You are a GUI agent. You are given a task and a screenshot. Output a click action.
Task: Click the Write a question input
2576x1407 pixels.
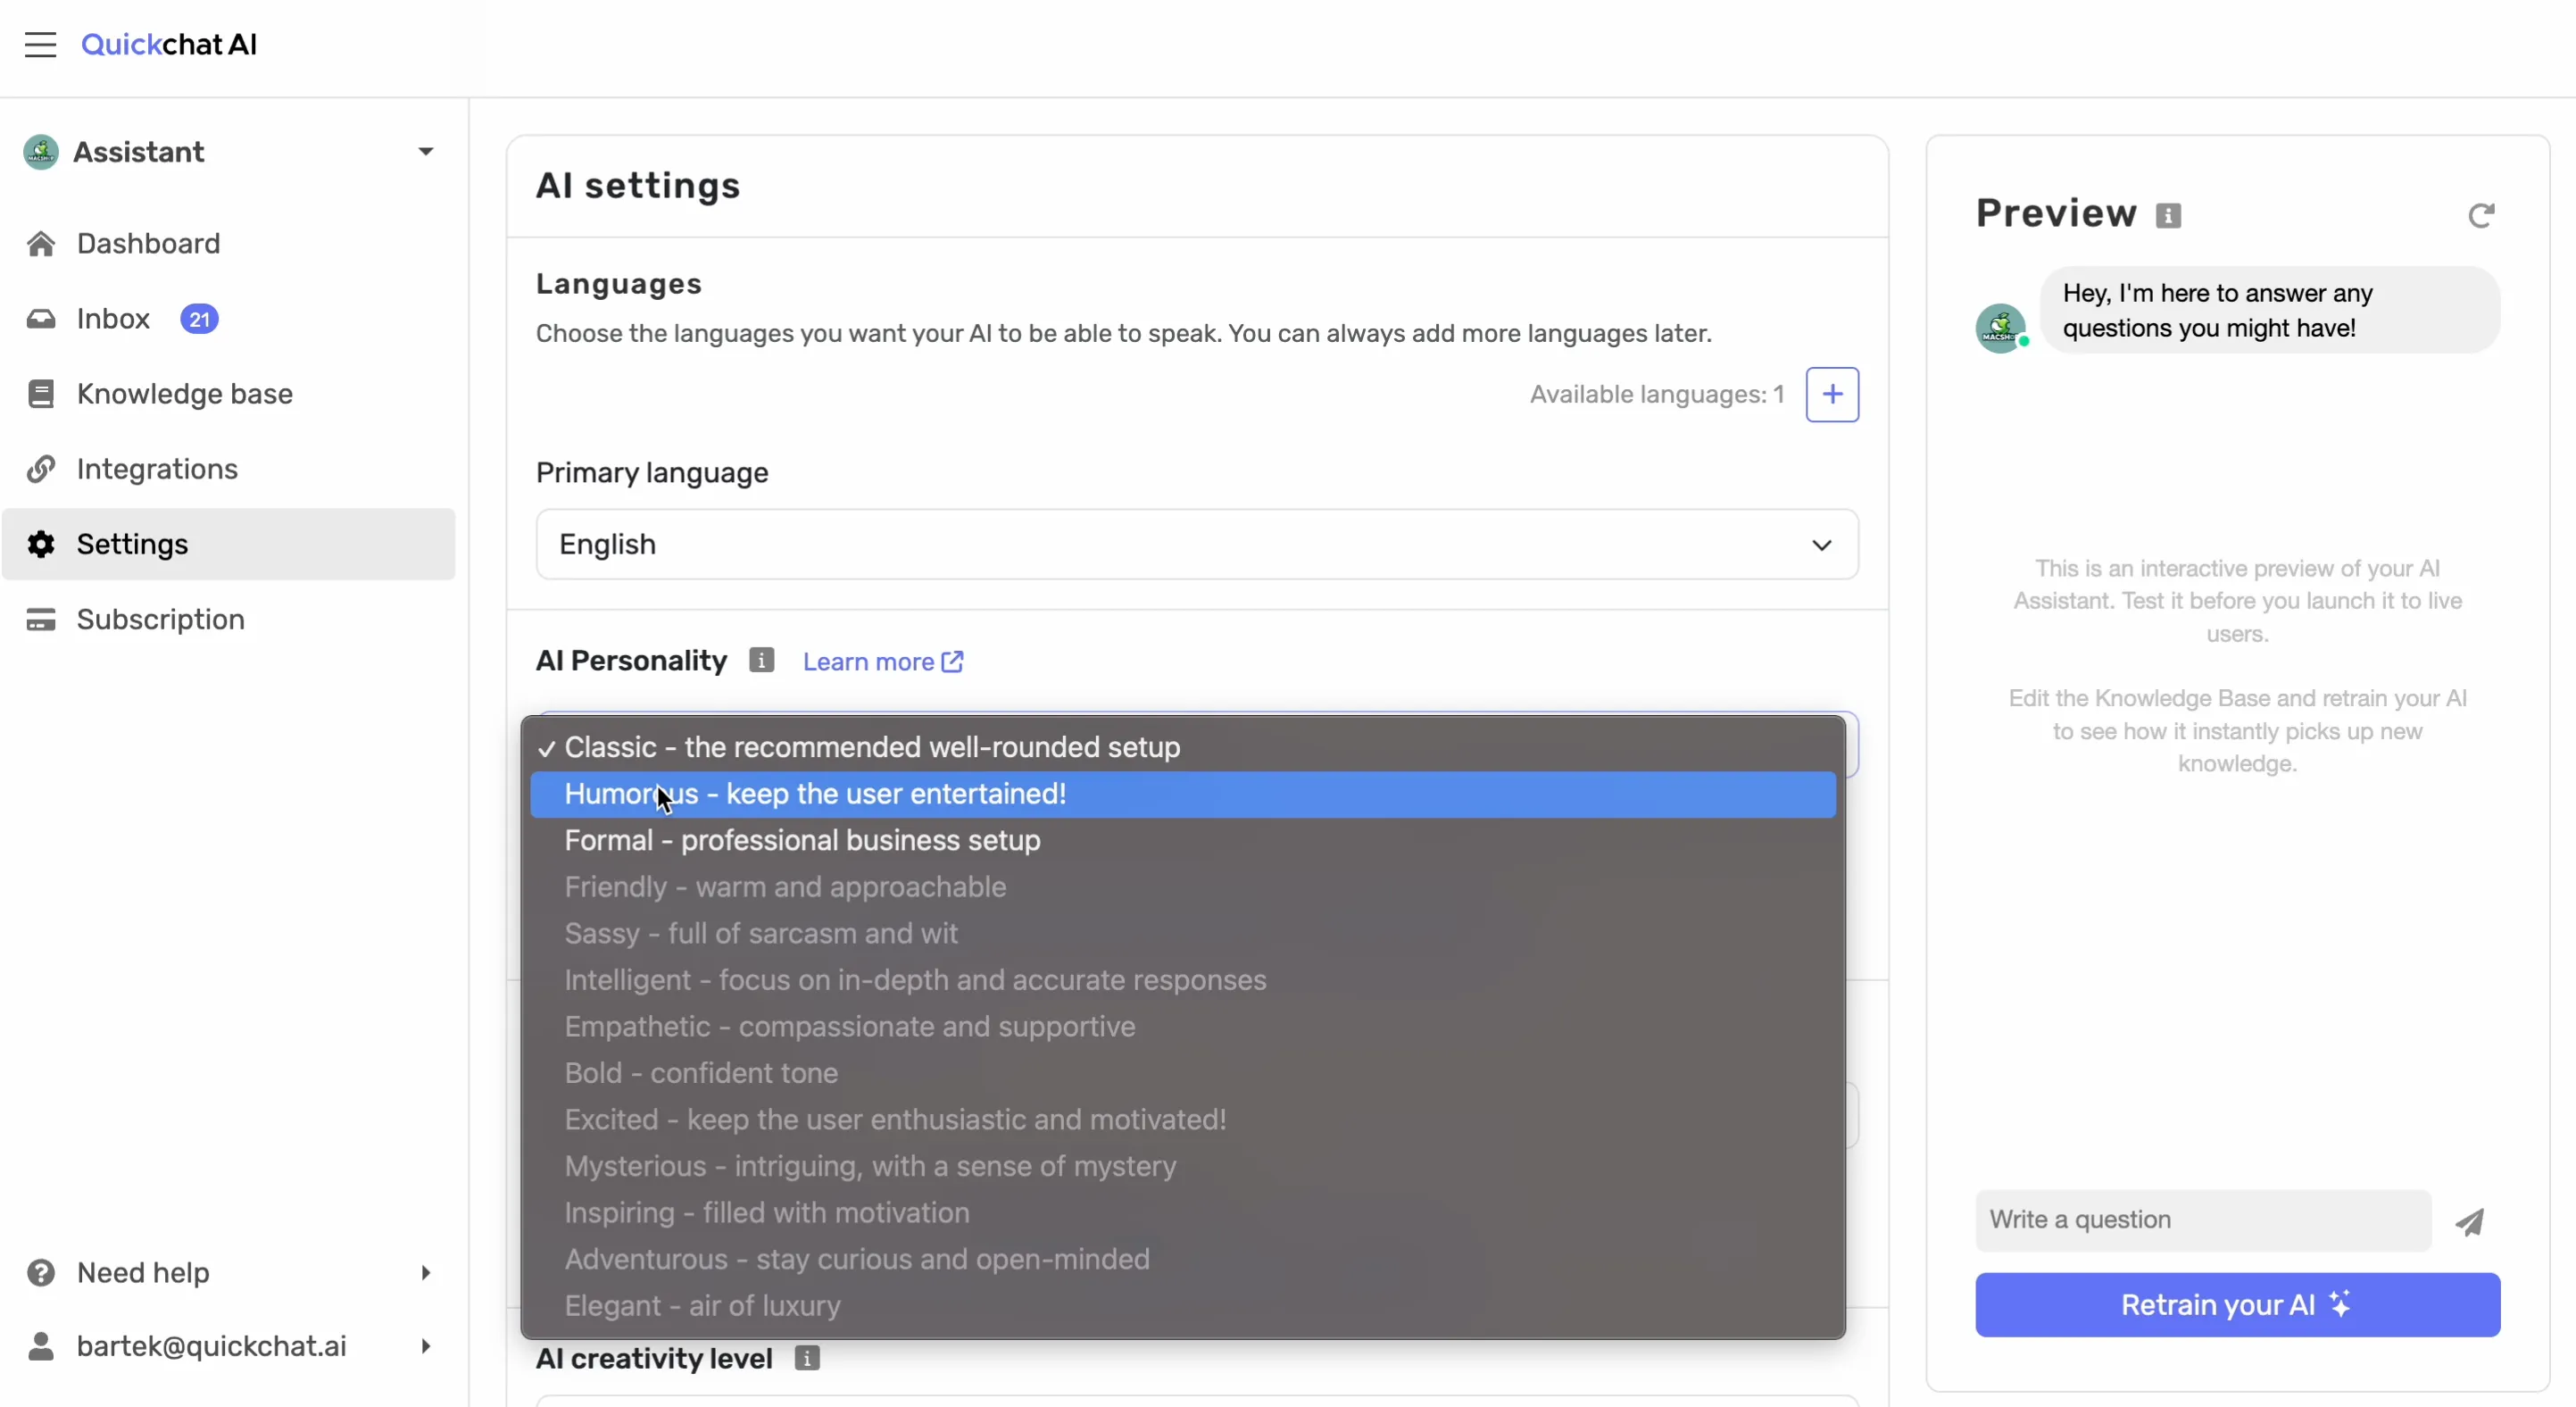[x=2203, y=1220]
